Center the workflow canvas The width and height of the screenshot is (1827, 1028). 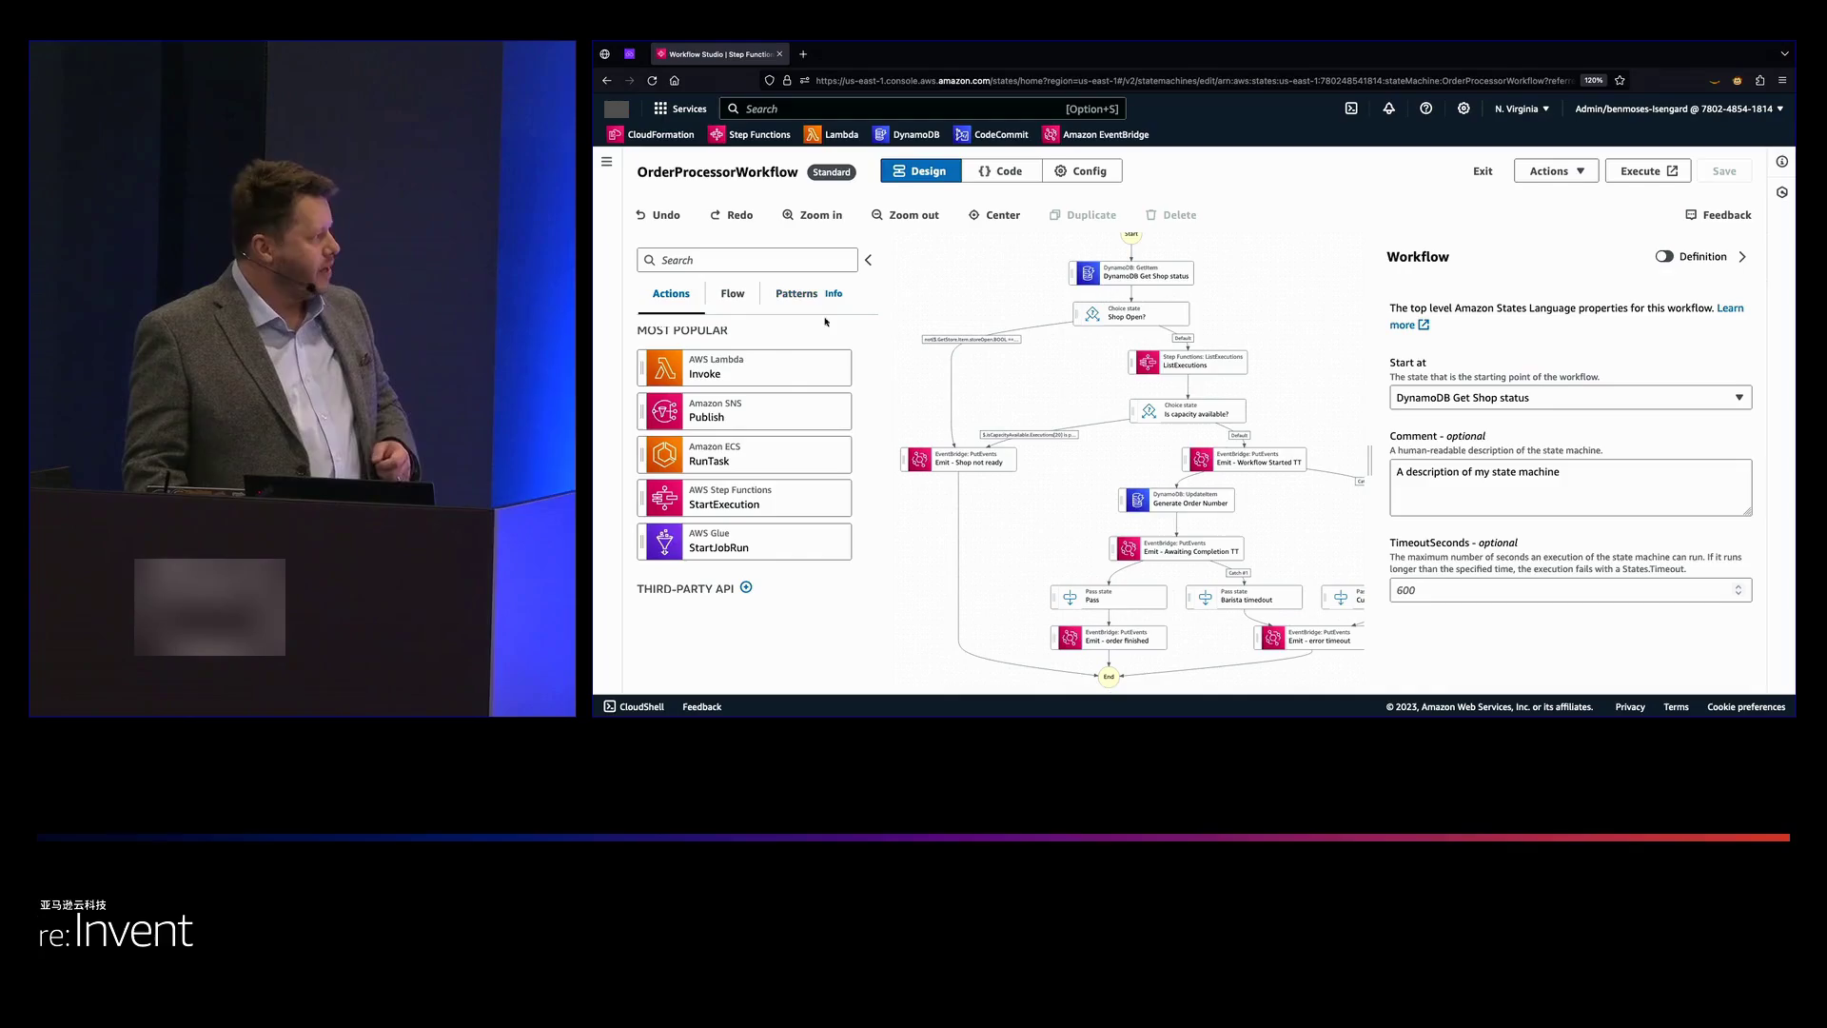993,215
